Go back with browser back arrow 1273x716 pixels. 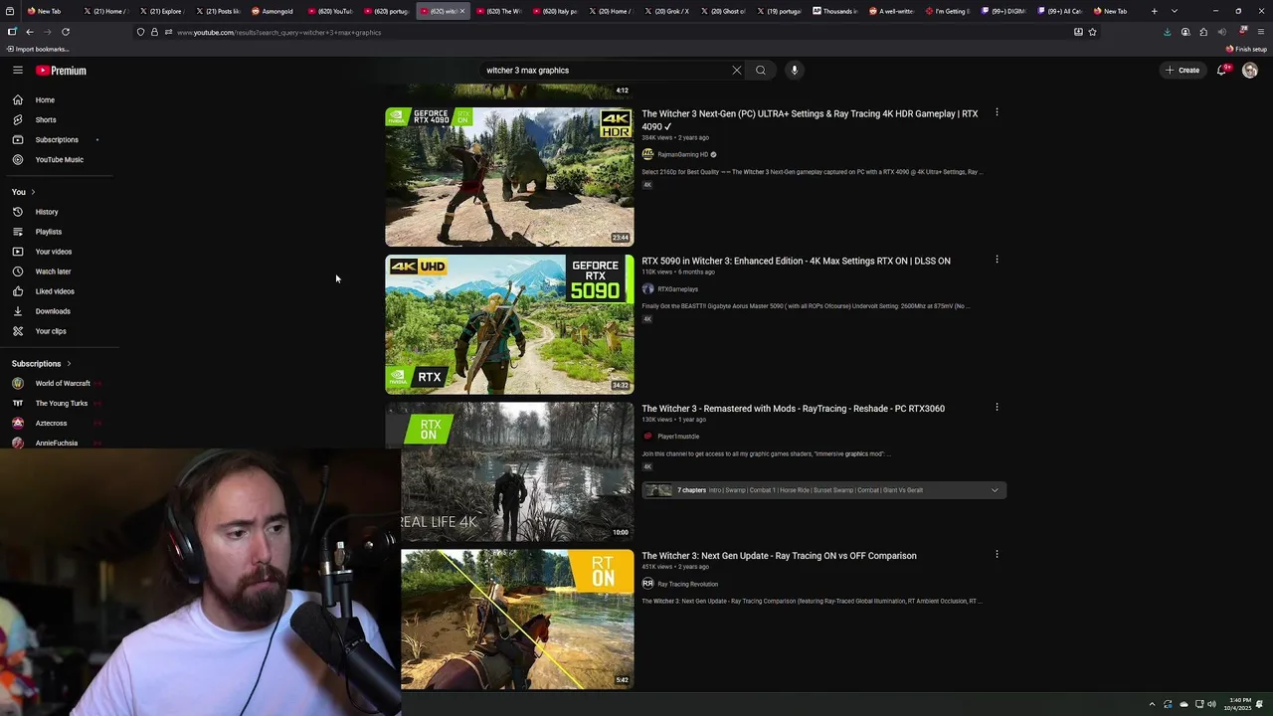(x=30, y=32)
